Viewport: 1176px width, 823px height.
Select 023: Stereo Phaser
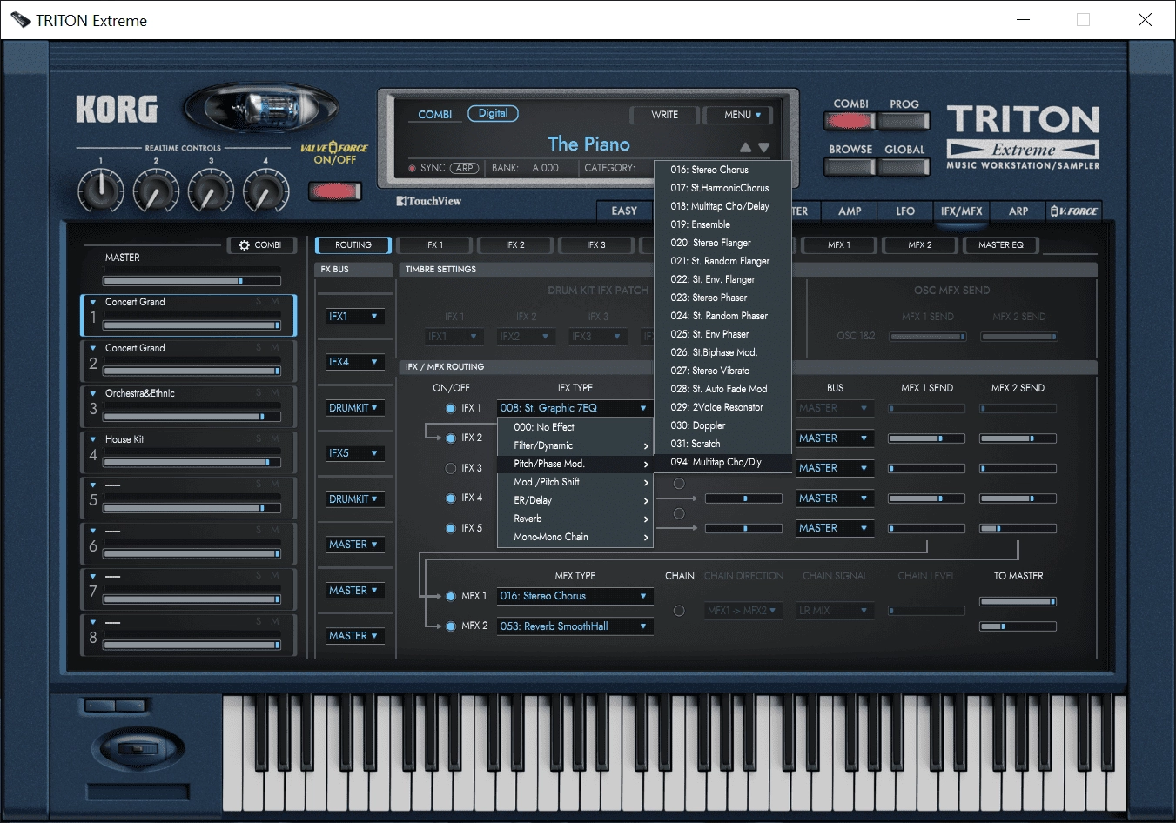(x=722, y=298)
